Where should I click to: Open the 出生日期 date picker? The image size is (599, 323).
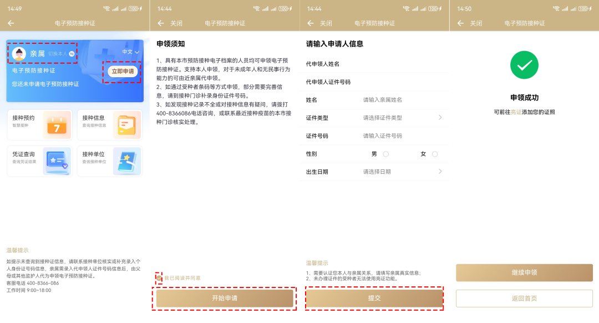pos(440,171)
